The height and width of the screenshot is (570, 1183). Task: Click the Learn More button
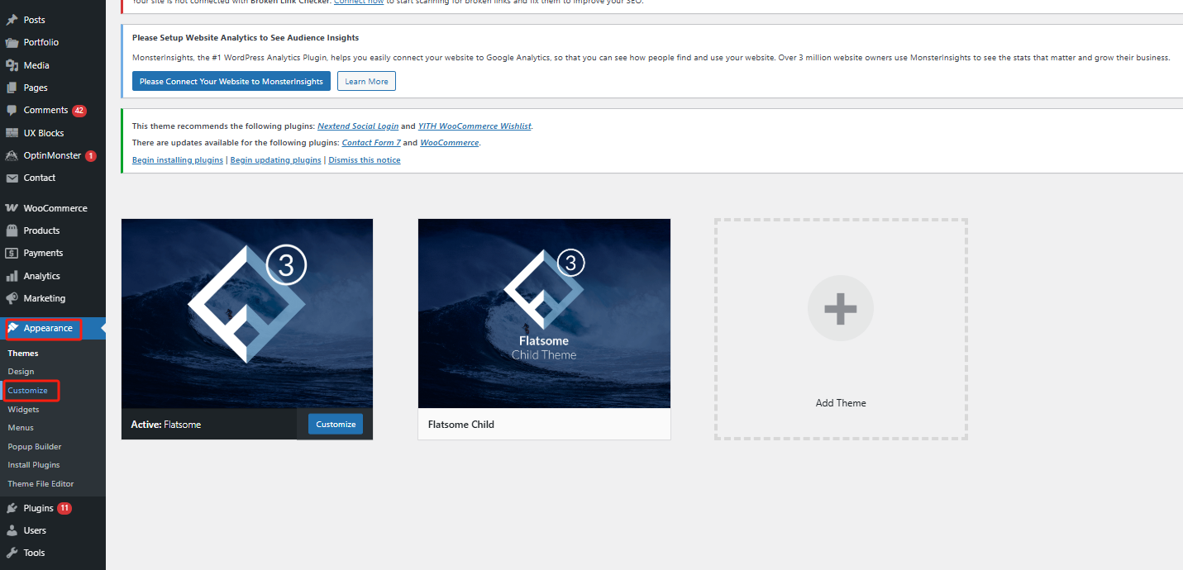point(366,81)
